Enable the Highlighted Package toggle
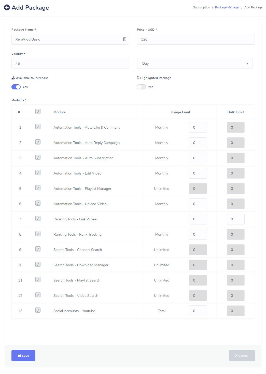This screenshot has width=266, height=374. click(x=142, y=87)
